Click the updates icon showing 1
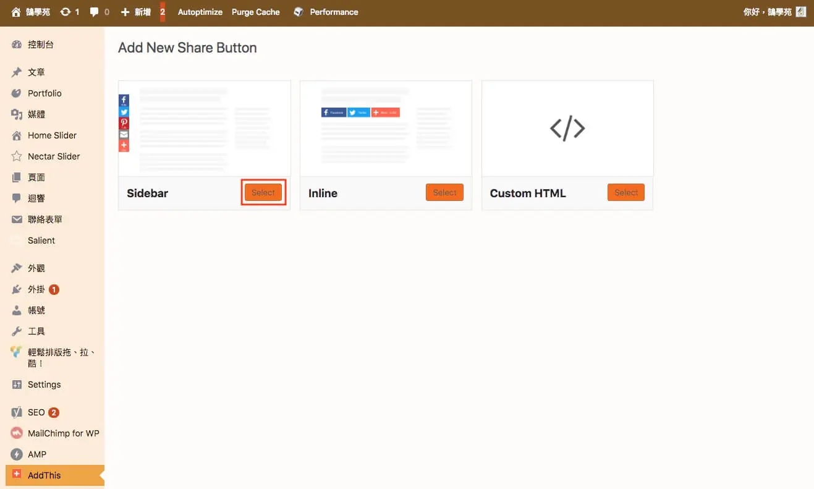Image resolution: width=814 pixels, height=489 pixels. tap(69, 12)
